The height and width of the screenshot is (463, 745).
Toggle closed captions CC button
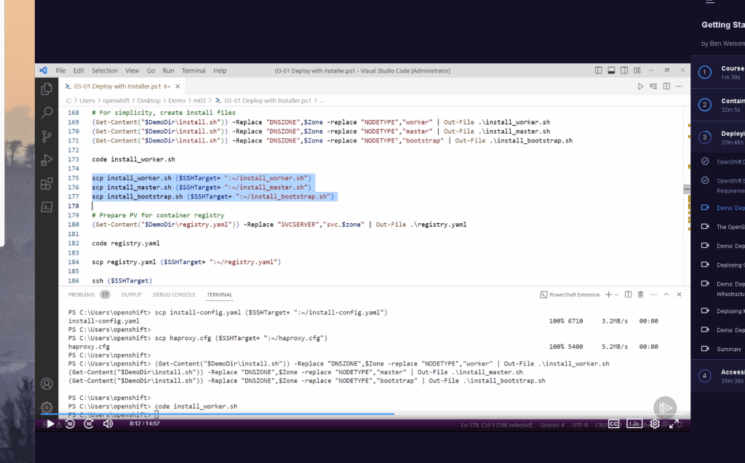(x=614, y=424)
